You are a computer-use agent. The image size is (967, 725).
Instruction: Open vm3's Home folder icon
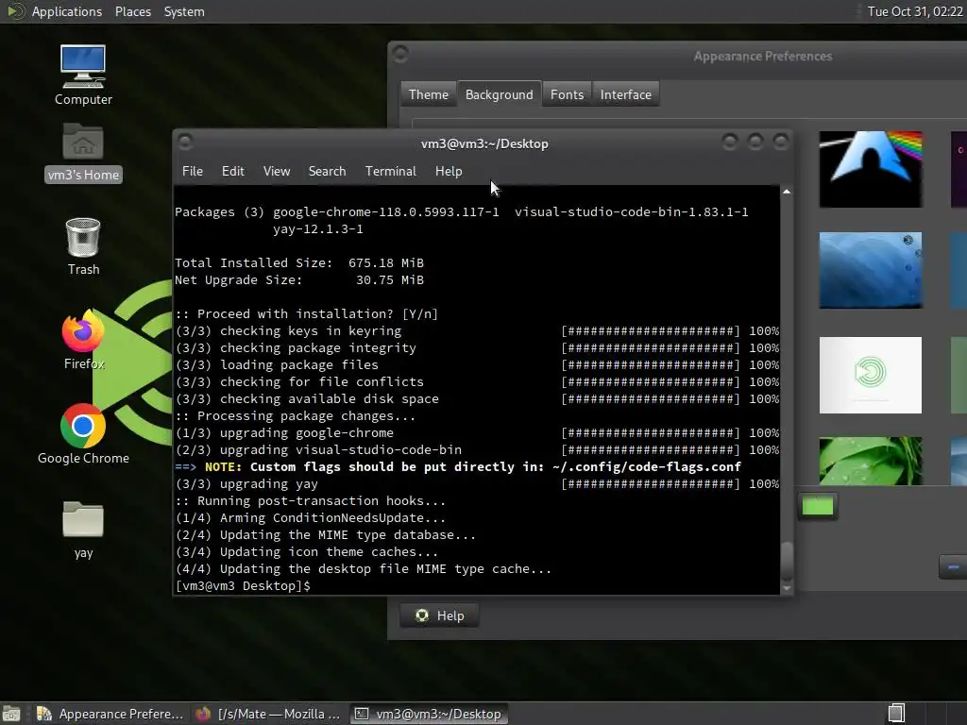coord(83,152)
